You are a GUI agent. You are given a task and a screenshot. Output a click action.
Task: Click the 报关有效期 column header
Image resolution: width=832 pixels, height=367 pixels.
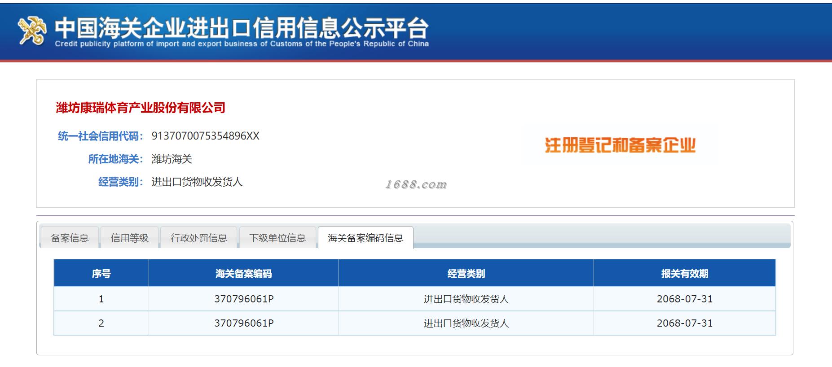coord(685,274)
